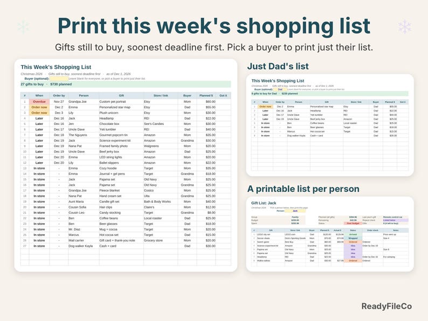
Task: Select the Cousin Leo person cell
Action: point(84,213)
